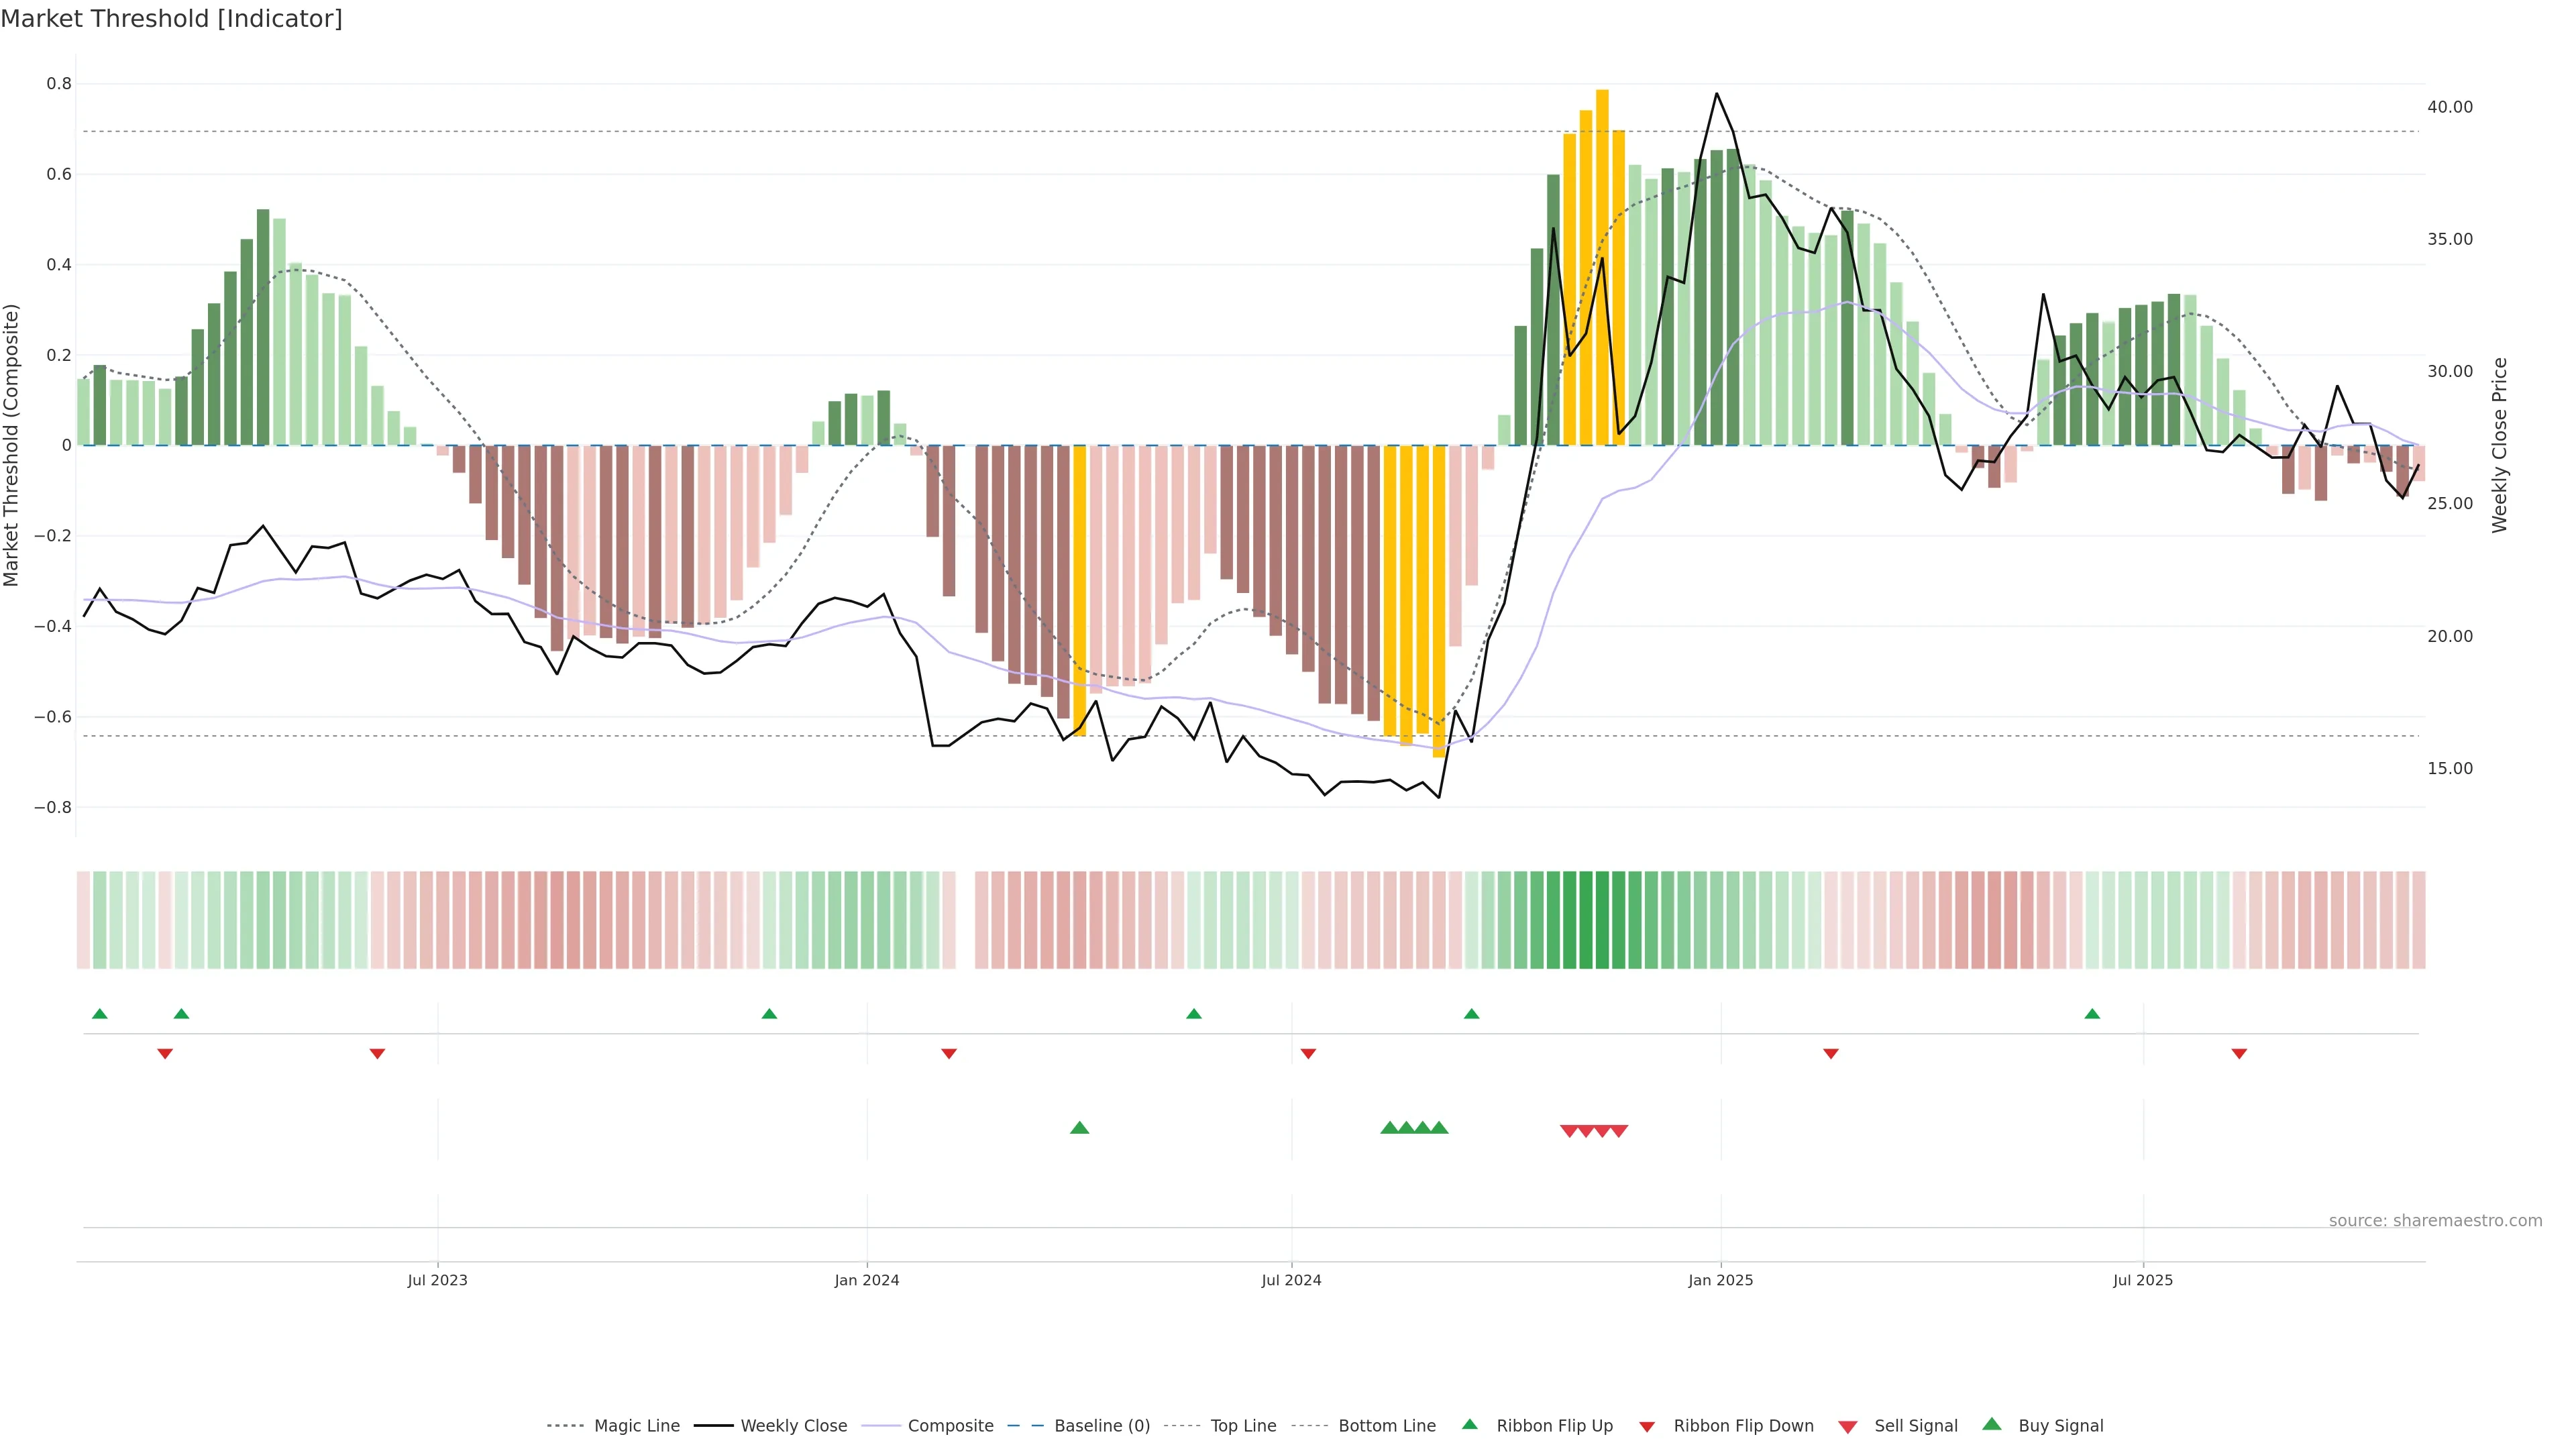Toggle Top Line legend entry
2576x1449 pixels.
click(1243, 1426)
